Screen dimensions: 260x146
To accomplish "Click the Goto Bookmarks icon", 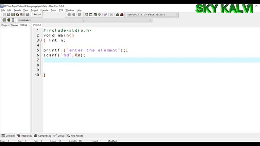I will point(13,20).
